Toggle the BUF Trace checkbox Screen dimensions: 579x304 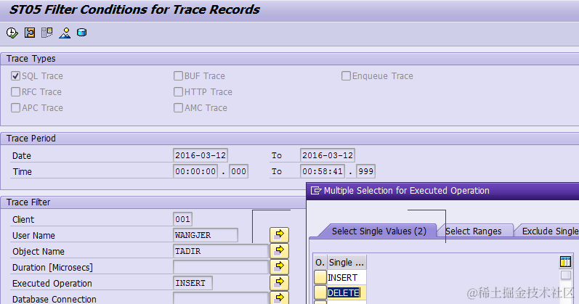pos(178,76)
